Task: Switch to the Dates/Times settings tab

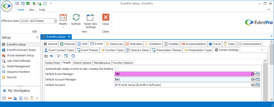Action: (x=52, y=63)
